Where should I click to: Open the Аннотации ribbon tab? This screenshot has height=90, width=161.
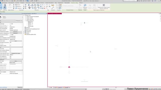28,3
